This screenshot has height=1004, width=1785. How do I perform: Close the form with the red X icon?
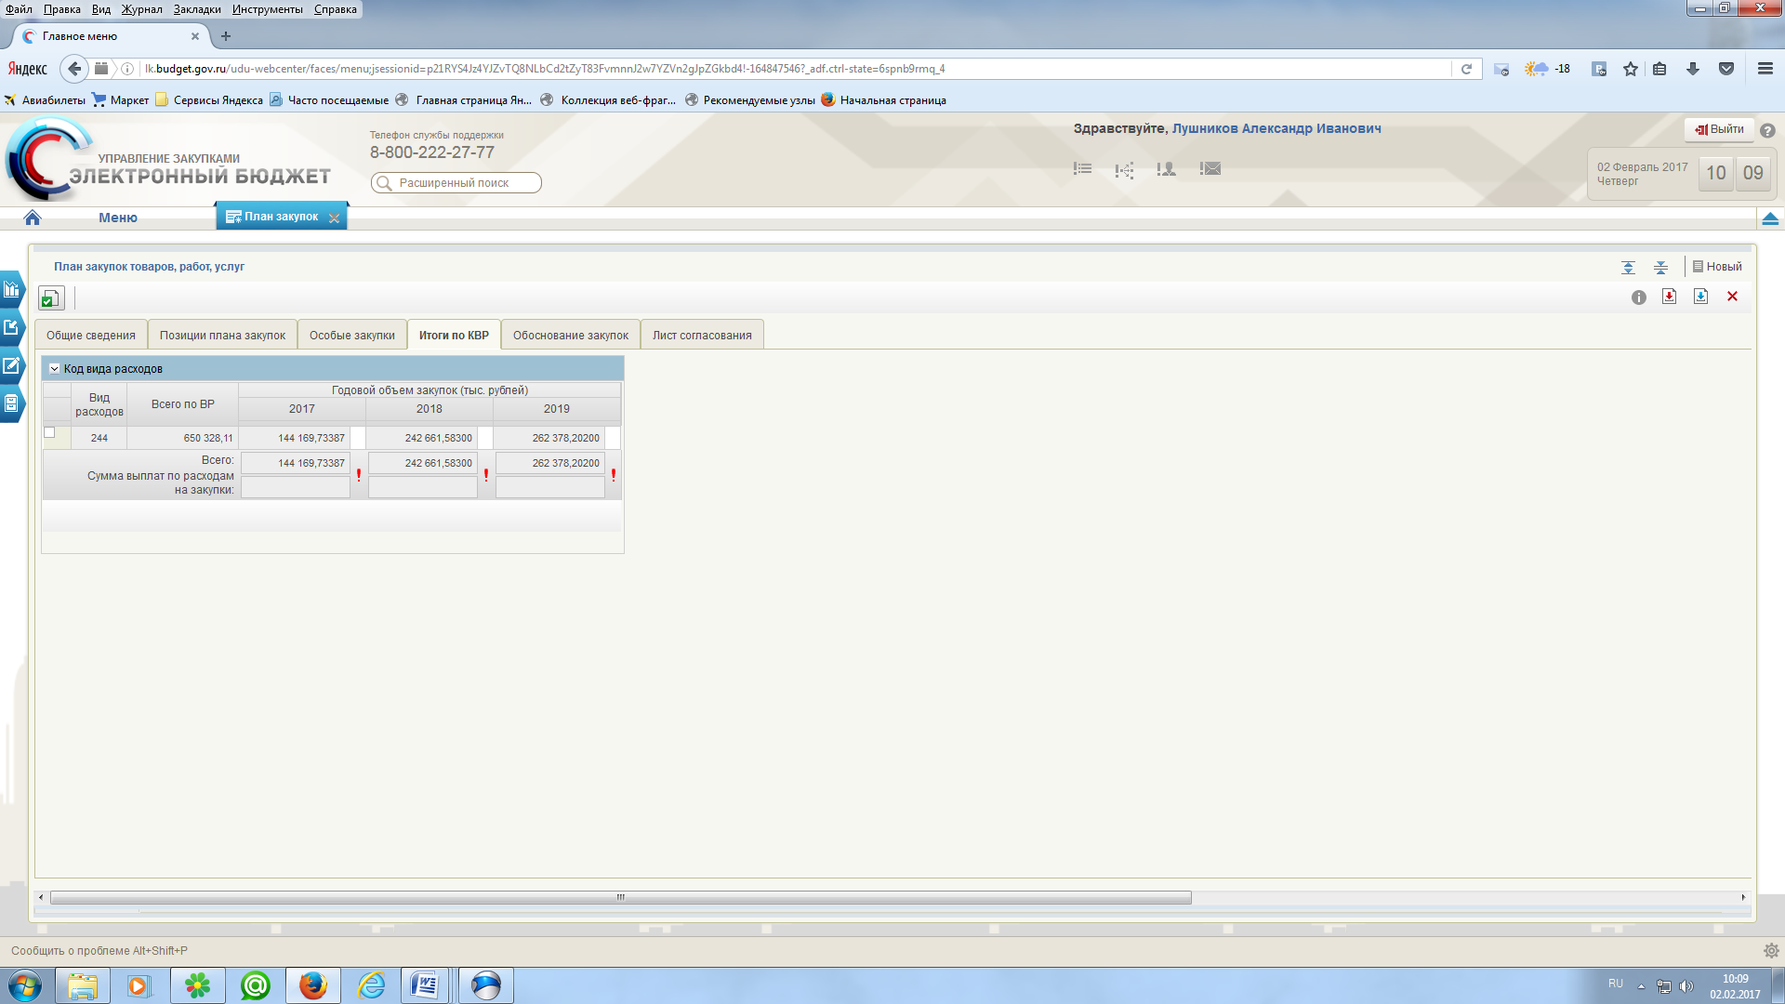[x=1732, y=297]
